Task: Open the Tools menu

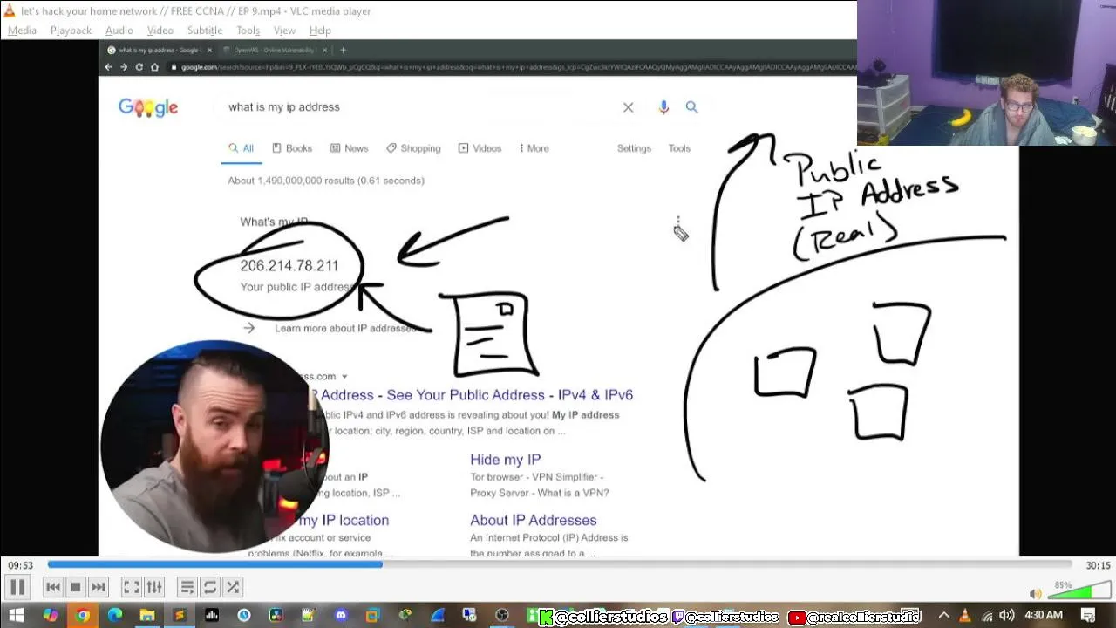Action: coord(248,30)
